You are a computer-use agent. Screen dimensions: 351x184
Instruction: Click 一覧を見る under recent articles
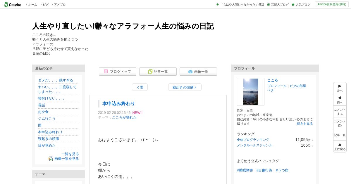70,154
